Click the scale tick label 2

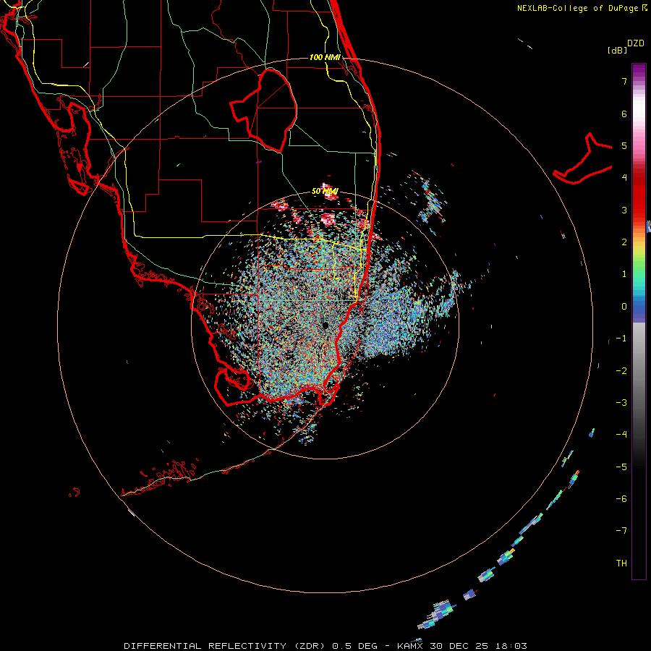[624, 242]
